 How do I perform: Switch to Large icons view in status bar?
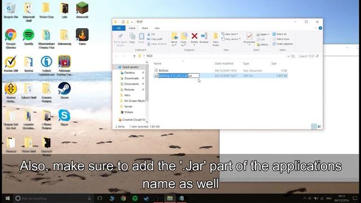pos(319,126)
